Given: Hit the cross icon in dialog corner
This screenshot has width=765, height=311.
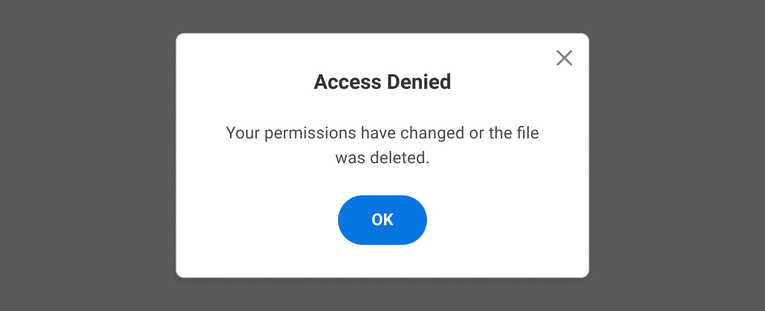Looking at the screenshot, I should pos(564,58).
